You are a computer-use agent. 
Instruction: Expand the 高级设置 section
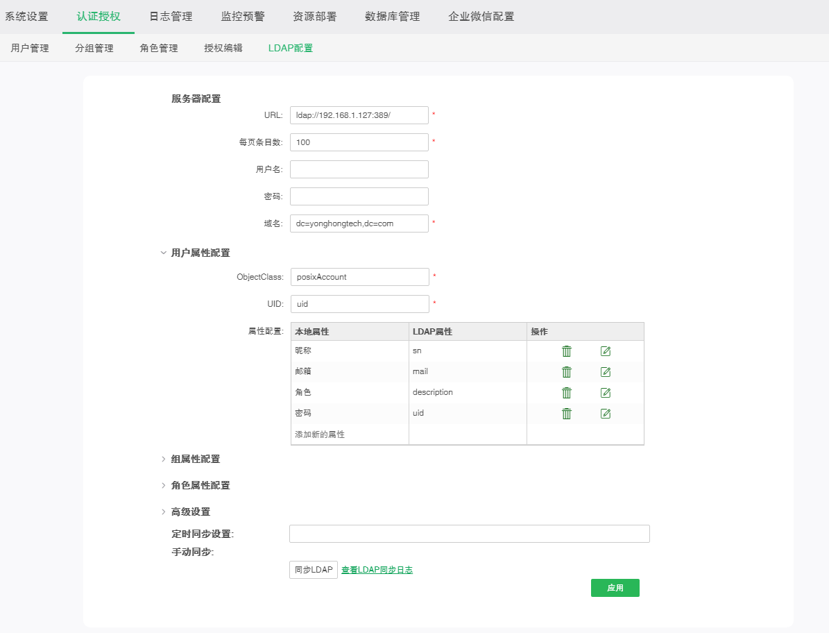tap(190, 512)
